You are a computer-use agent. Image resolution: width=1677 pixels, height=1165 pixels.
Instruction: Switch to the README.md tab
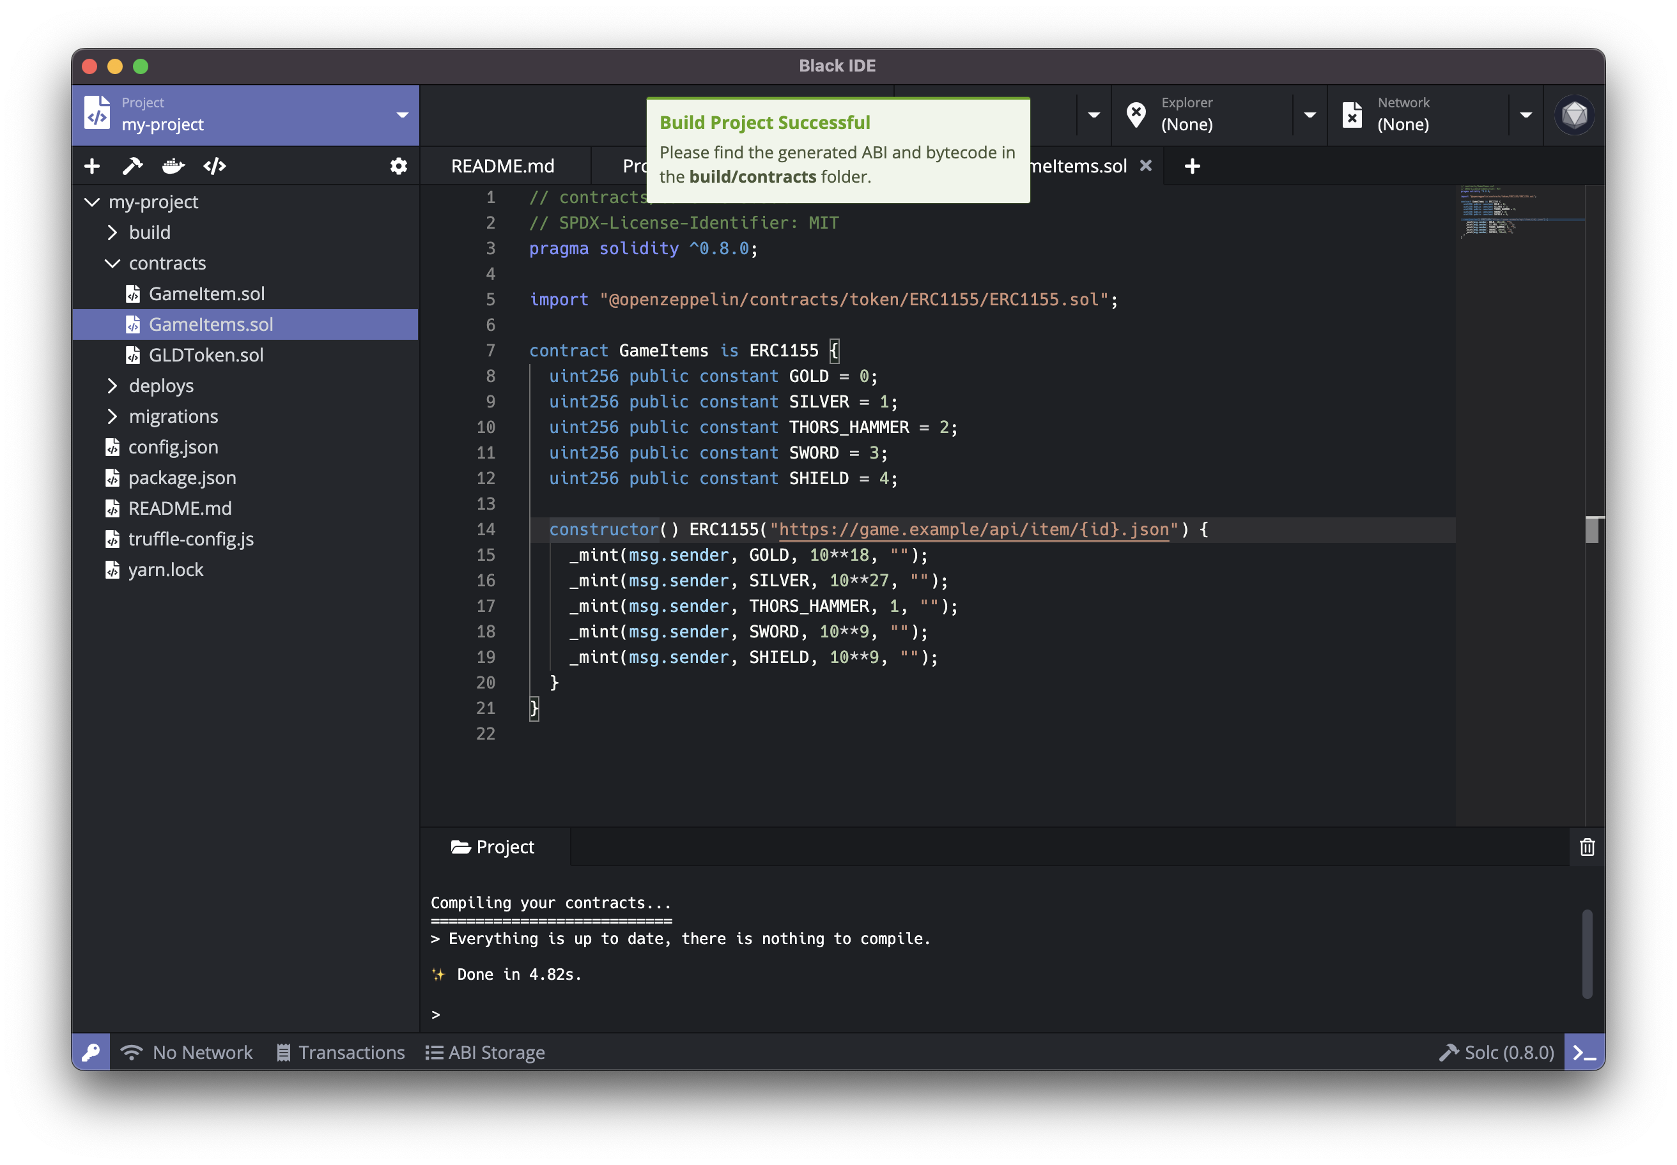click(502, 167)
